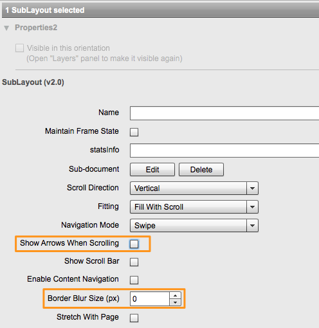Image resolution: width=319 pixels, height=328 pixels.
Task: Enable Enable Content Navigation checkbox
Action: click(134, 280)
